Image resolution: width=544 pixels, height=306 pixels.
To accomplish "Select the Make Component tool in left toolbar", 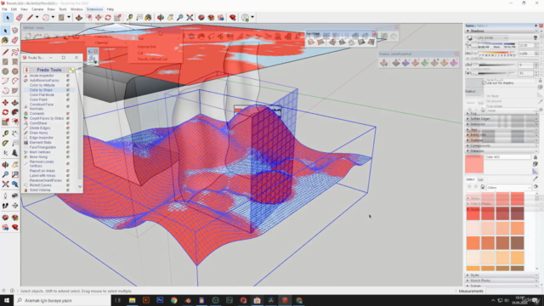I will coord(15,31).
